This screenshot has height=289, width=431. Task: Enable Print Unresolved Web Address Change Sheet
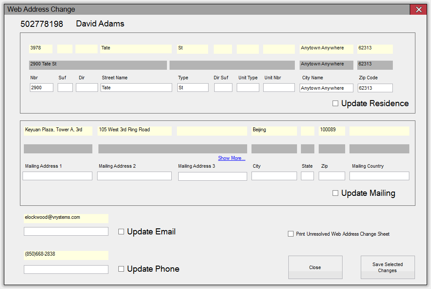[291, 234]
